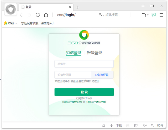The width and height of the screenshot is (168, 130).
Task: Click the undo restore-tab arrow icon
Action: tap(144, 15)
